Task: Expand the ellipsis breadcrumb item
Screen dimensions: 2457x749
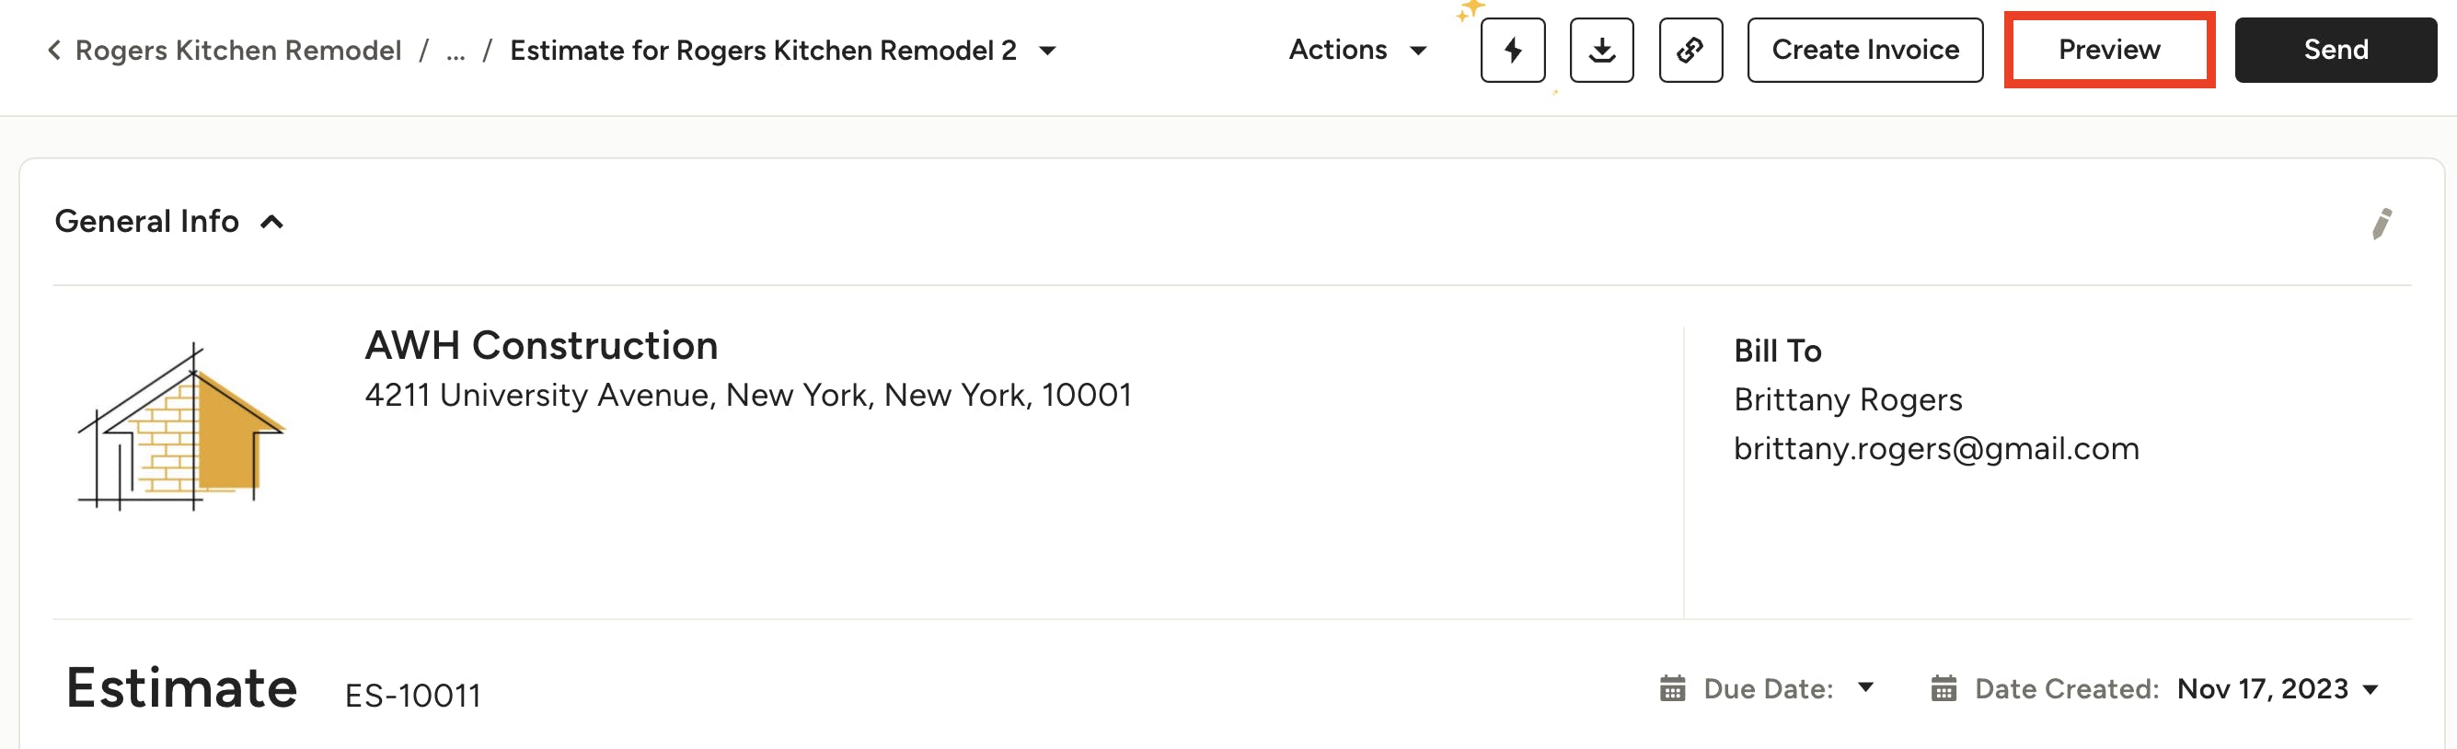Action: (456, 52)
